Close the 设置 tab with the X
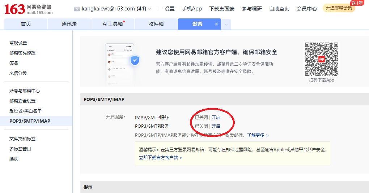Image resolution: width=369 pixels, height=193 pixels. coord(217,24)
